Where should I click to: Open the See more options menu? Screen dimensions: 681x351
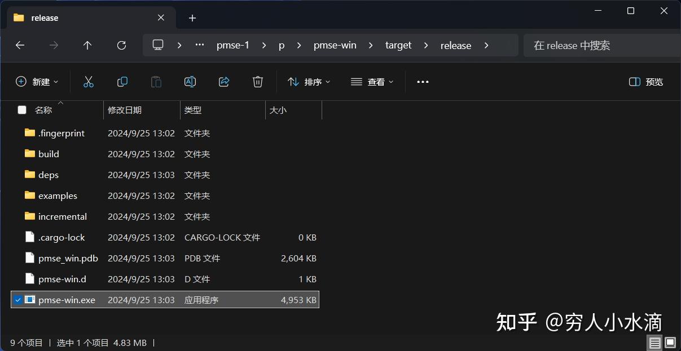(423, 81)
